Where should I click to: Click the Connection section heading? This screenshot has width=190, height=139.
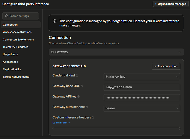[x=60, y=38]
